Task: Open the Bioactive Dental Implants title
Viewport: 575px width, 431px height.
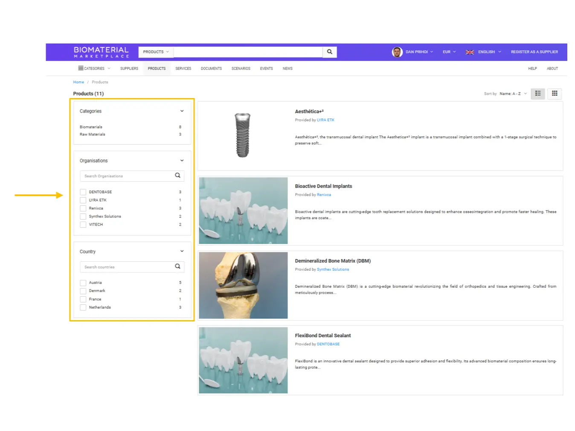Action: coord(323,186)
